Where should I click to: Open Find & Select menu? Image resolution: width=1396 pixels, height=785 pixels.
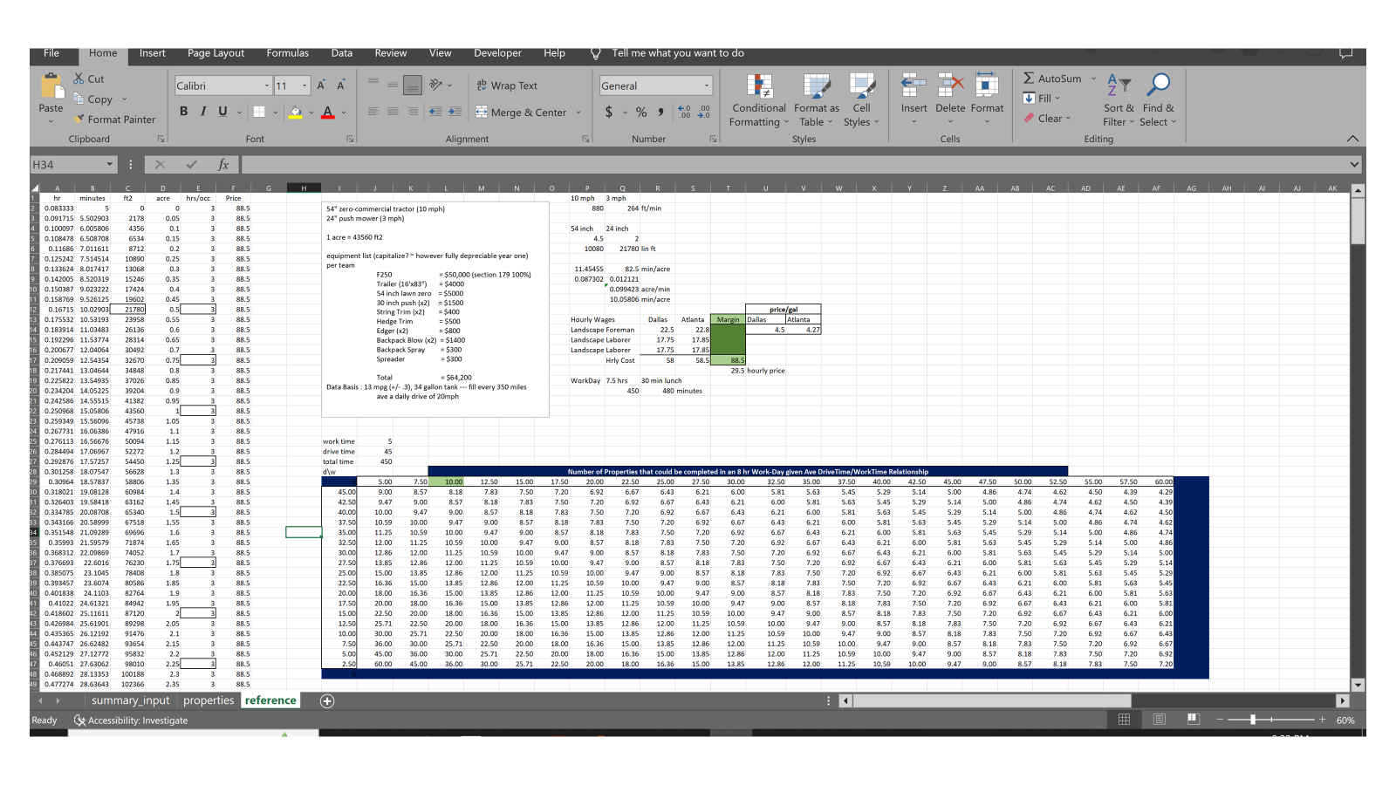pyautogui.click(x=1158, y=100)
